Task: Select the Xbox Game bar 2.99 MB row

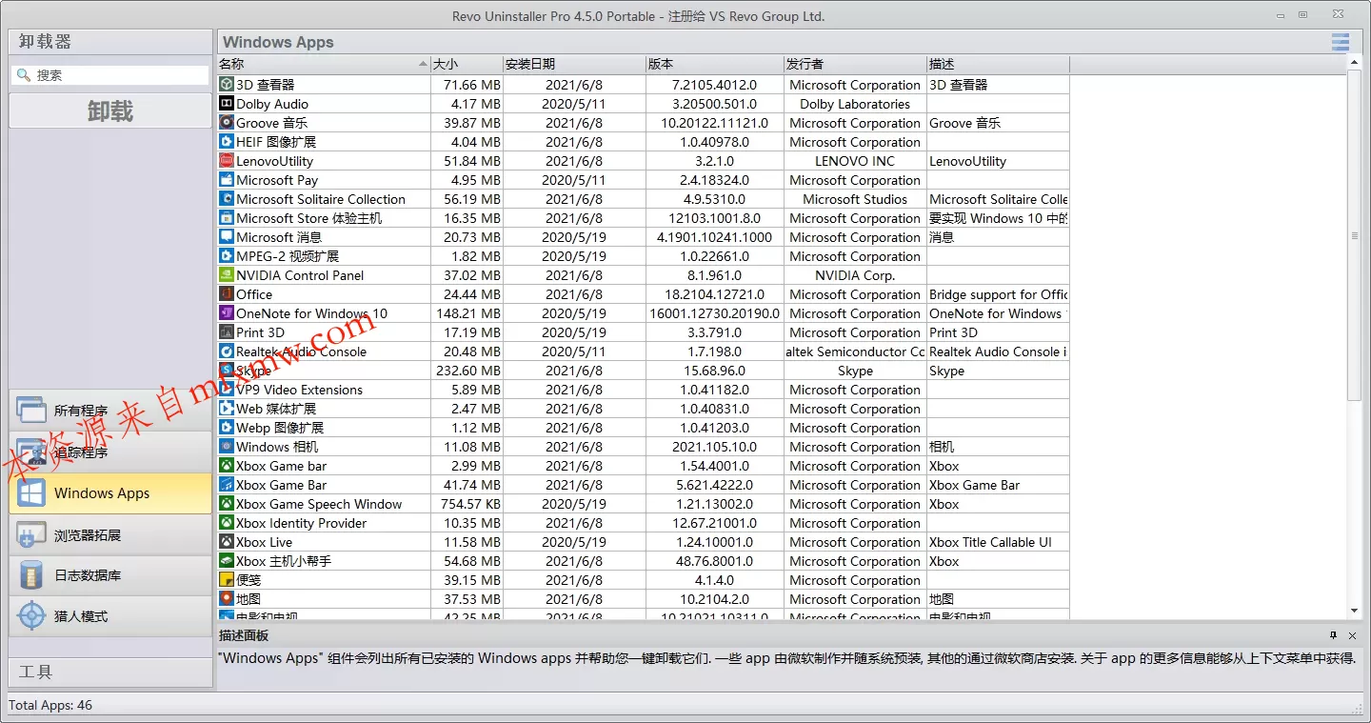Action: [x=644, y=466]
